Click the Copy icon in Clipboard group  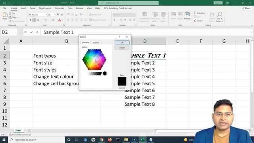[10, 17]
